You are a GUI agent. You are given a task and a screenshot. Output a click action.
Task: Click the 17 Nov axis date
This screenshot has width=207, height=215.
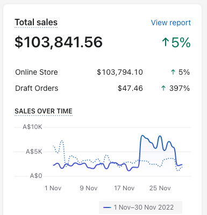(124, 188)
